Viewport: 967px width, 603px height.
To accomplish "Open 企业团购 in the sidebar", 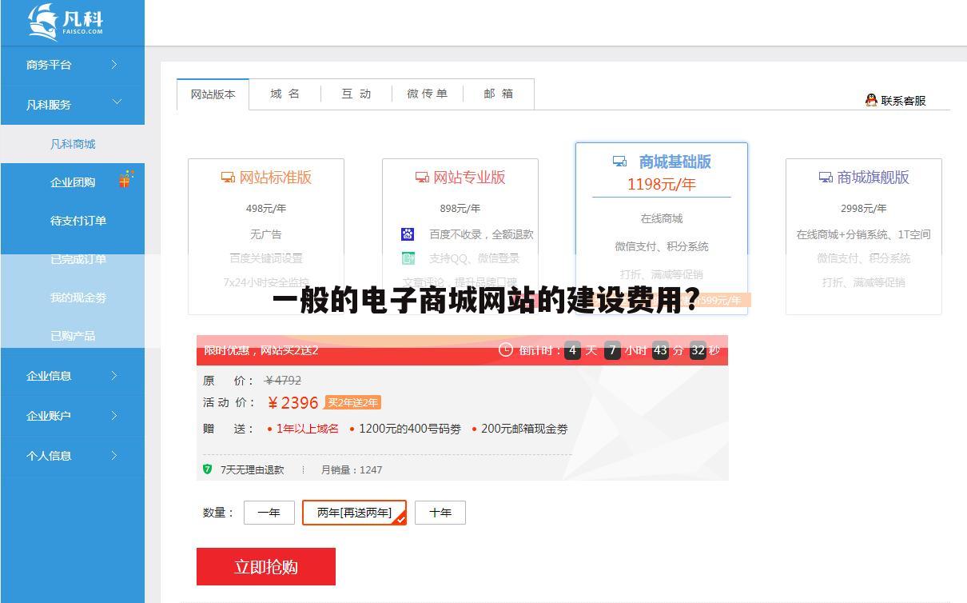I will point(73,182).
